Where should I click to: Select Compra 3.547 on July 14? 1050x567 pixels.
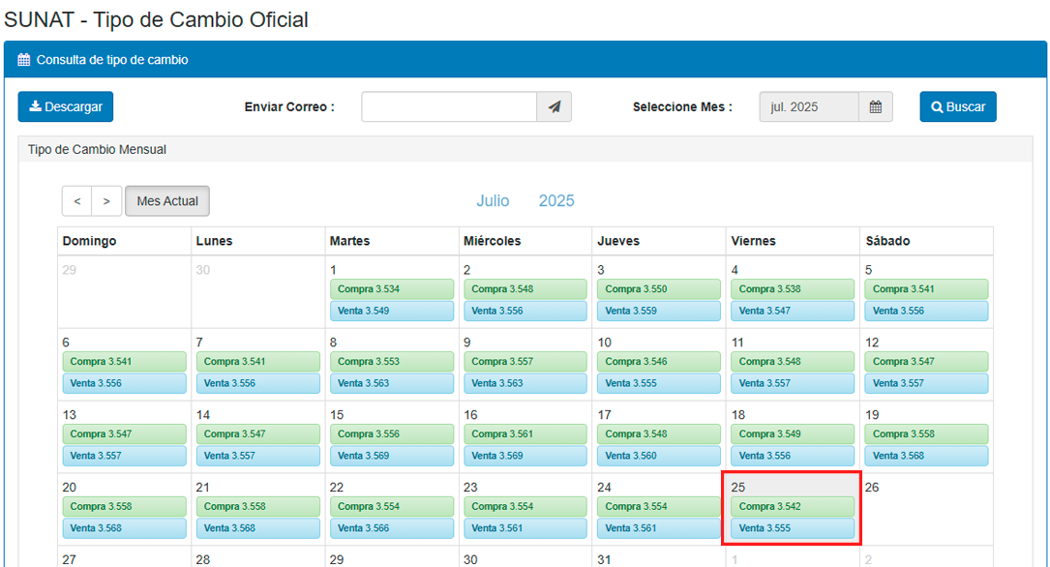(257, 433)
